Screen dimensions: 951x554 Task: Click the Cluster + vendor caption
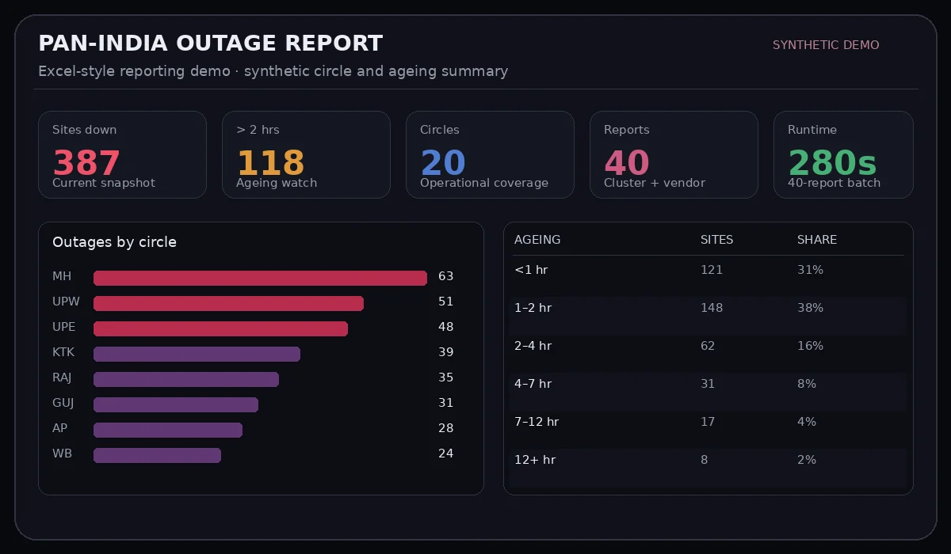click(655, 183)
